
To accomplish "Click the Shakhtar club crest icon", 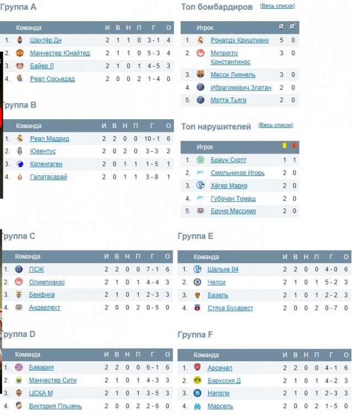I will coord(20,40).
